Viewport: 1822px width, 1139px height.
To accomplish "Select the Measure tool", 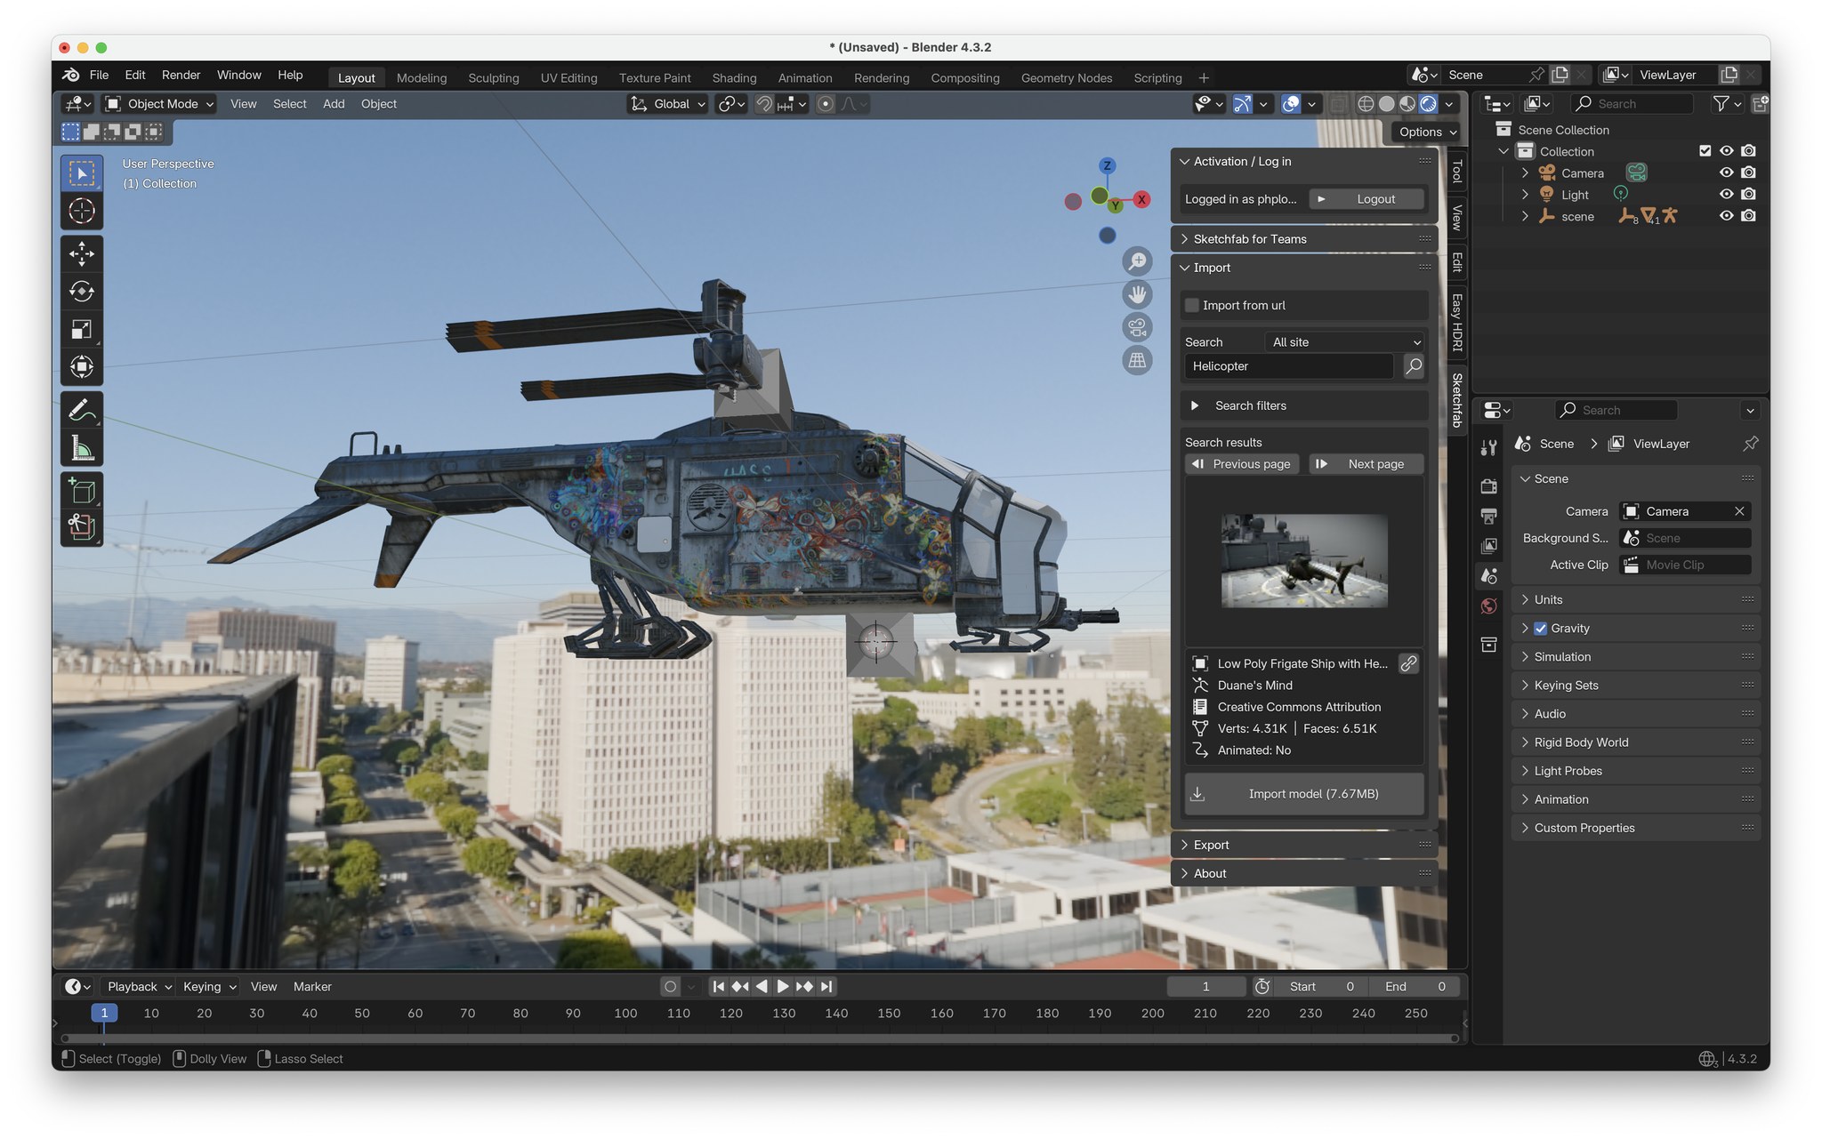I will tap(82, 448).
